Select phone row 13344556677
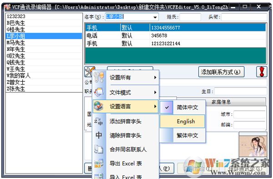This screenshot has width=273, height=179. coord(176,27)
